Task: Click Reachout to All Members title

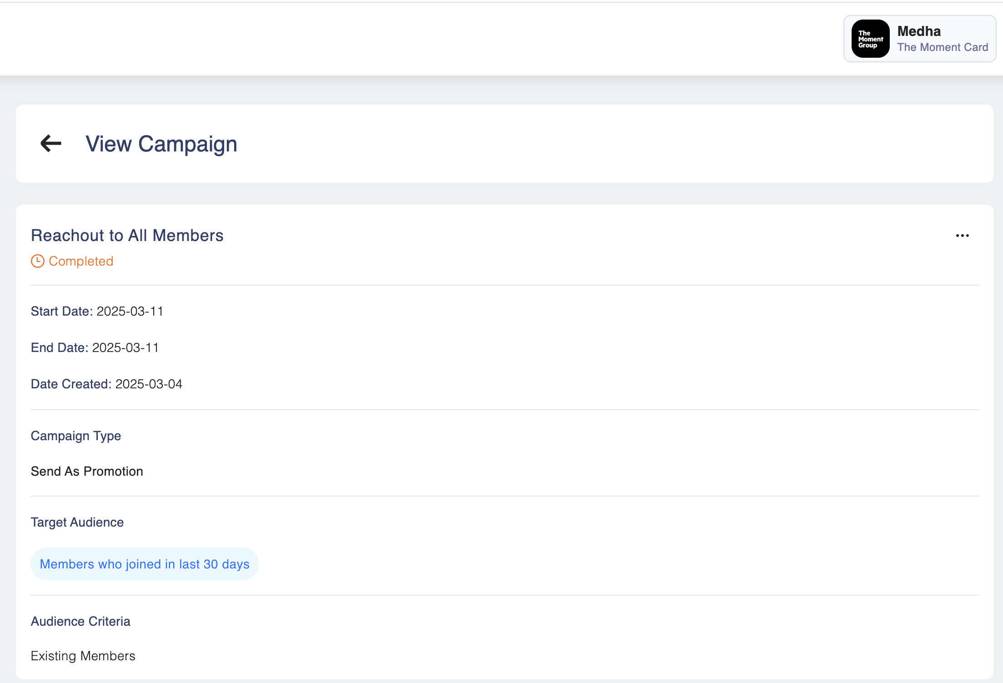Action: click(127, 236)
